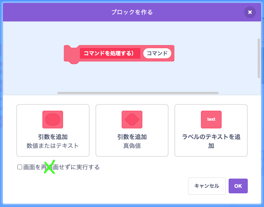
Task: Click 引数を追加 heading above 真偽値
Action: tap(132, 137)
